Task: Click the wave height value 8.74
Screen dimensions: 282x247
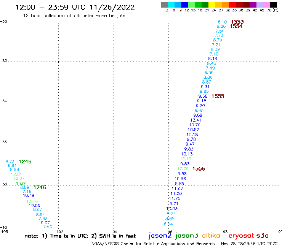Action: [x=171, y=214]
